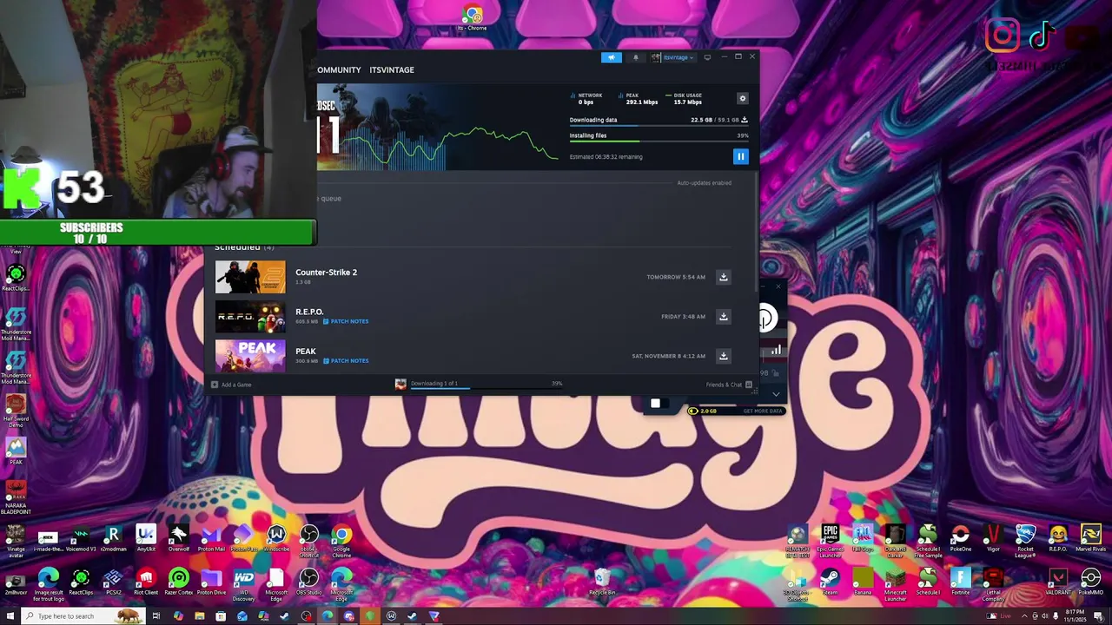Image resolution: width=1112 pixels, height=625 pixels.
Task: Launch r2modman desktop shortcut
Action: point(113,539)
